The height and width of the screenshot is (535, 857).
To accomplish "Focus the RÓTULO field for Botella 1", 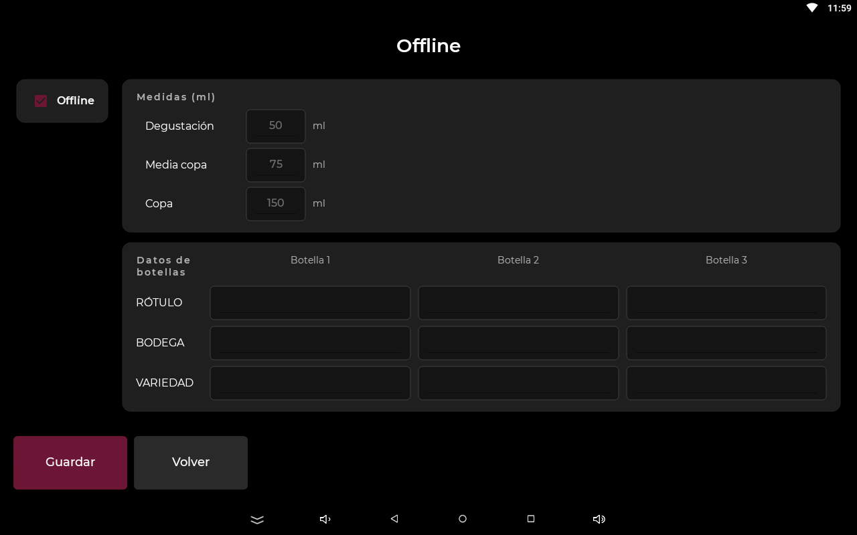I will [310, 303].
